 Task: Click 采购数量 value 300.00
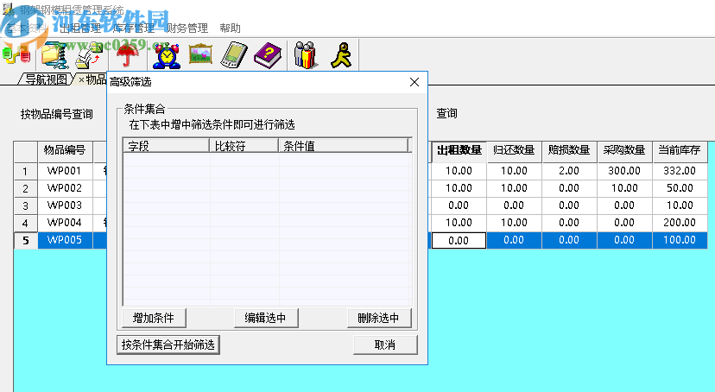tap(624, 171)
